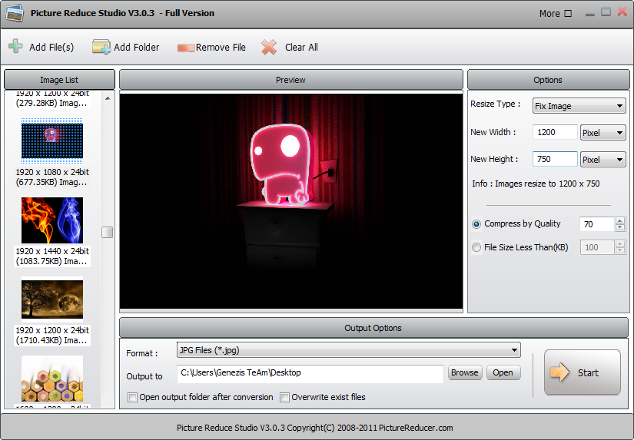Click Add Folder label in toolbar
Viewport: 634px width, 440px height.
pyautogui.click(x=137, y=48)
